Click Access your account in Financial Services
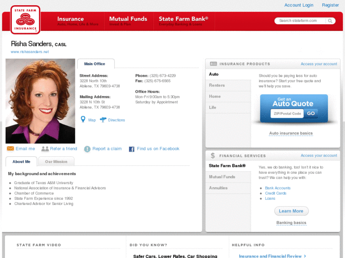The width and height of the screenshot is (345, 258). click(x=319, y=155)
